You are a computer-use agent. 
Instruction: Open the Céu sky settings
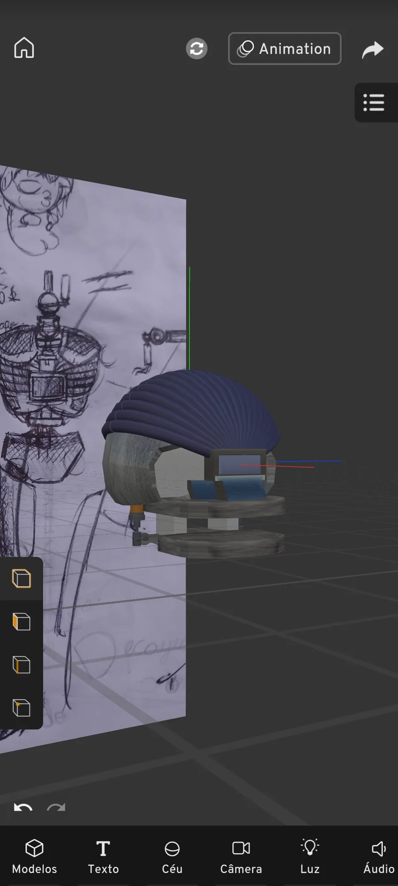pos(172,857)
